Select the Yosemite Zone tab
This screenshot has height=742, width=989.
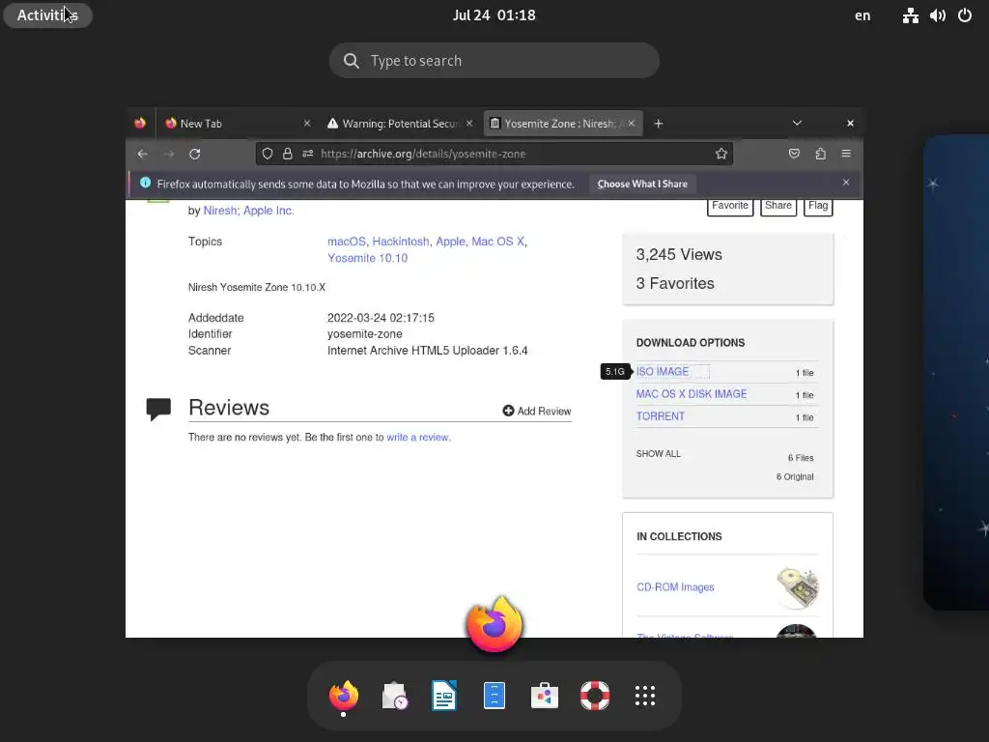(563, 124)
